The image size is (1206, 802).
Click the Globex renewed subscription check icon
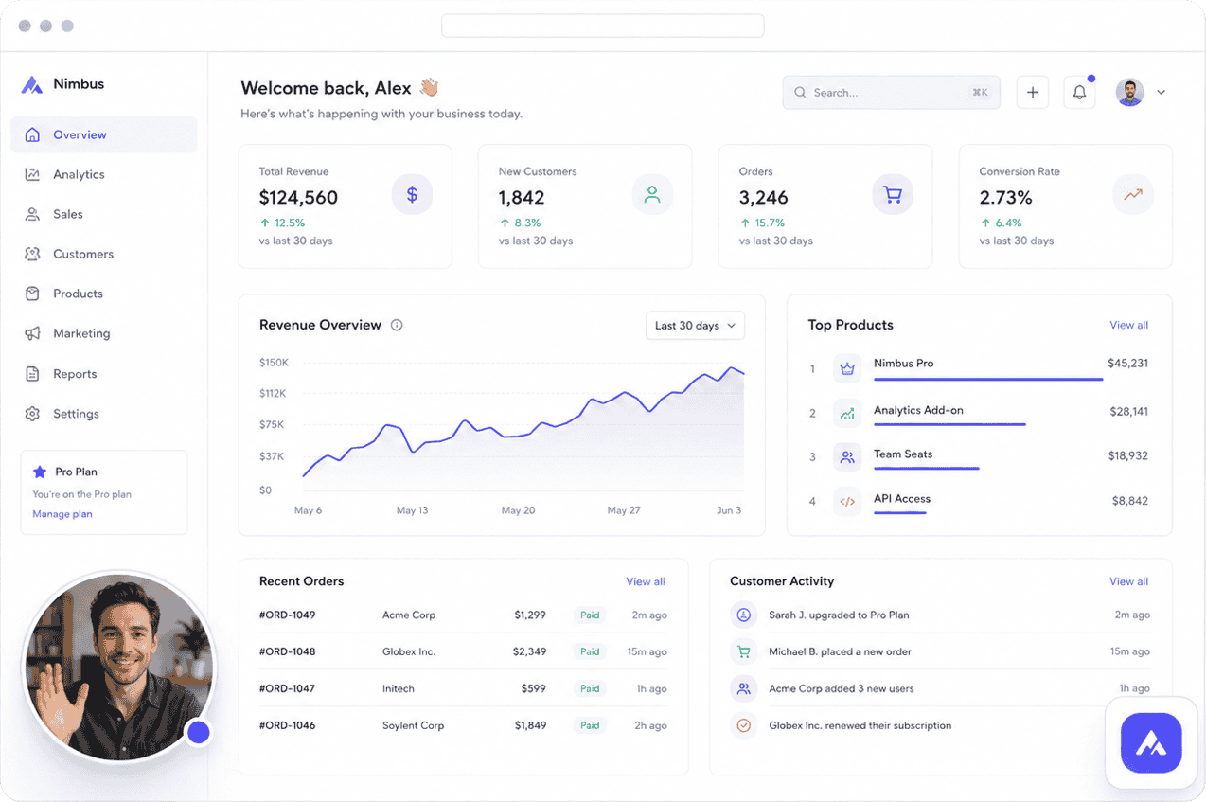[x=744, y=725]
